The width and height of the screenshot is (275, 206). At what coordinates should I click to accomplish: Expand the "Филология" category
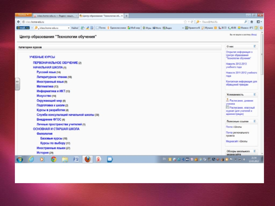pos(44,134)
